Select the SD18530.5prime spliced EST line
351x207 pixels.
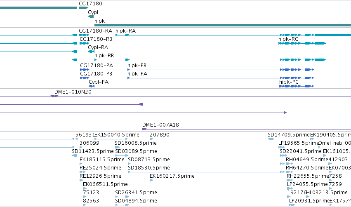[206, 172]
